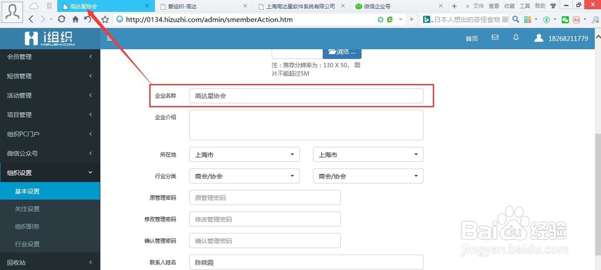Reload the page with the refresh icon
The height and width of the screenshot is (270, 601).
point(61,19)
